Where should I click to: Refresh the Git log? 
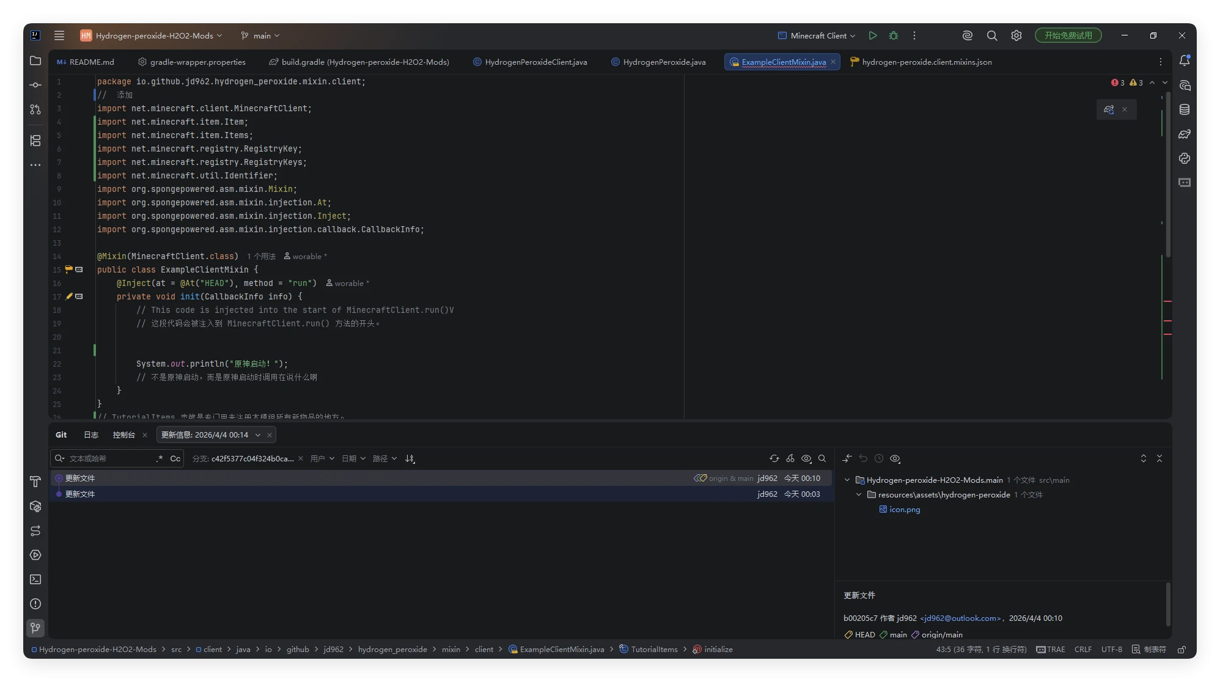tap(774, 458)
